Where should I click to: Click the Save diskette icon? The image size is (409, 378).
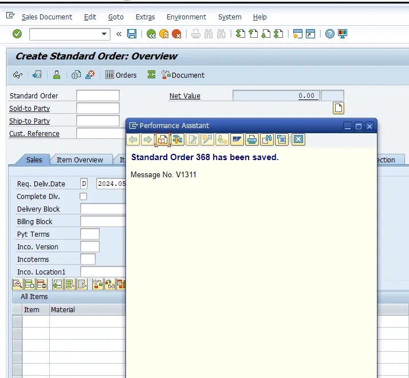point(132,34)
